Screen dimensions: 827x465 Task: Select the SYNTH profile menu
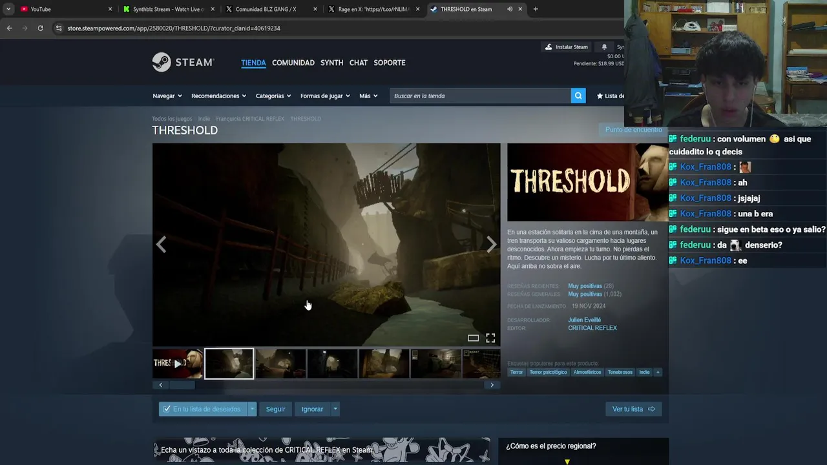tap(331, 63)
